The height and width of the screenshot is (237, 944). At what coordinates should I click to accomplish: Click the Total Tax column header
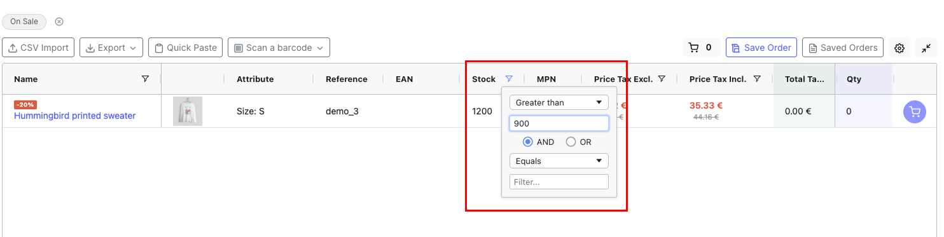tap(805, 79)
